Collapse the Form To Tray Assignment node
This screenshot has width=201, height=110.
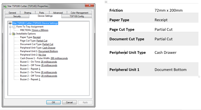tap(10, 27)
